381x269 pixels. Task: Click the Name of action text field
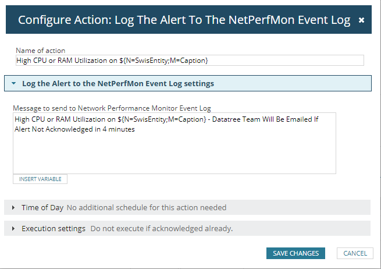pyautogui.click(x=189, y=61)
